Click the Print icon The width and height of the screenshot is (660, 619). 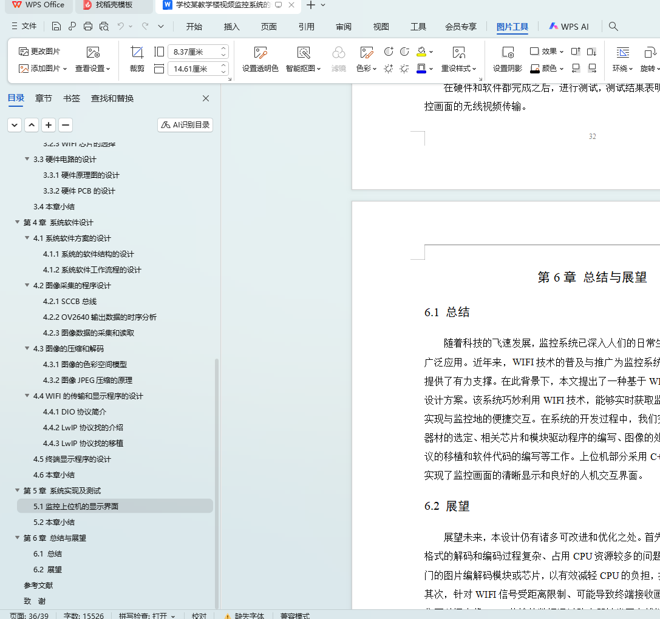(x=88, y=27)
